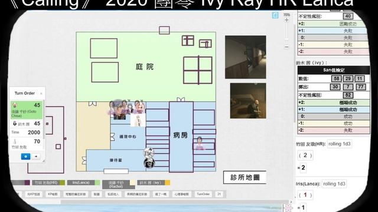Image resolution: width=378 pixels, height=212 pixels.
Task: Click the yellow swatch beside ivy name
Action: pyautogui.click(x=167, y=183)
